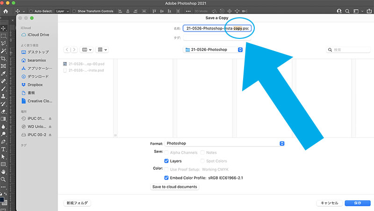This screenshot has width=374, height=211.
Task: Select the Blur tool
Action: coord(3,126)
